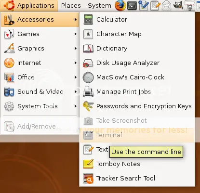Launch Character Map via its icon

coord(88,34)
